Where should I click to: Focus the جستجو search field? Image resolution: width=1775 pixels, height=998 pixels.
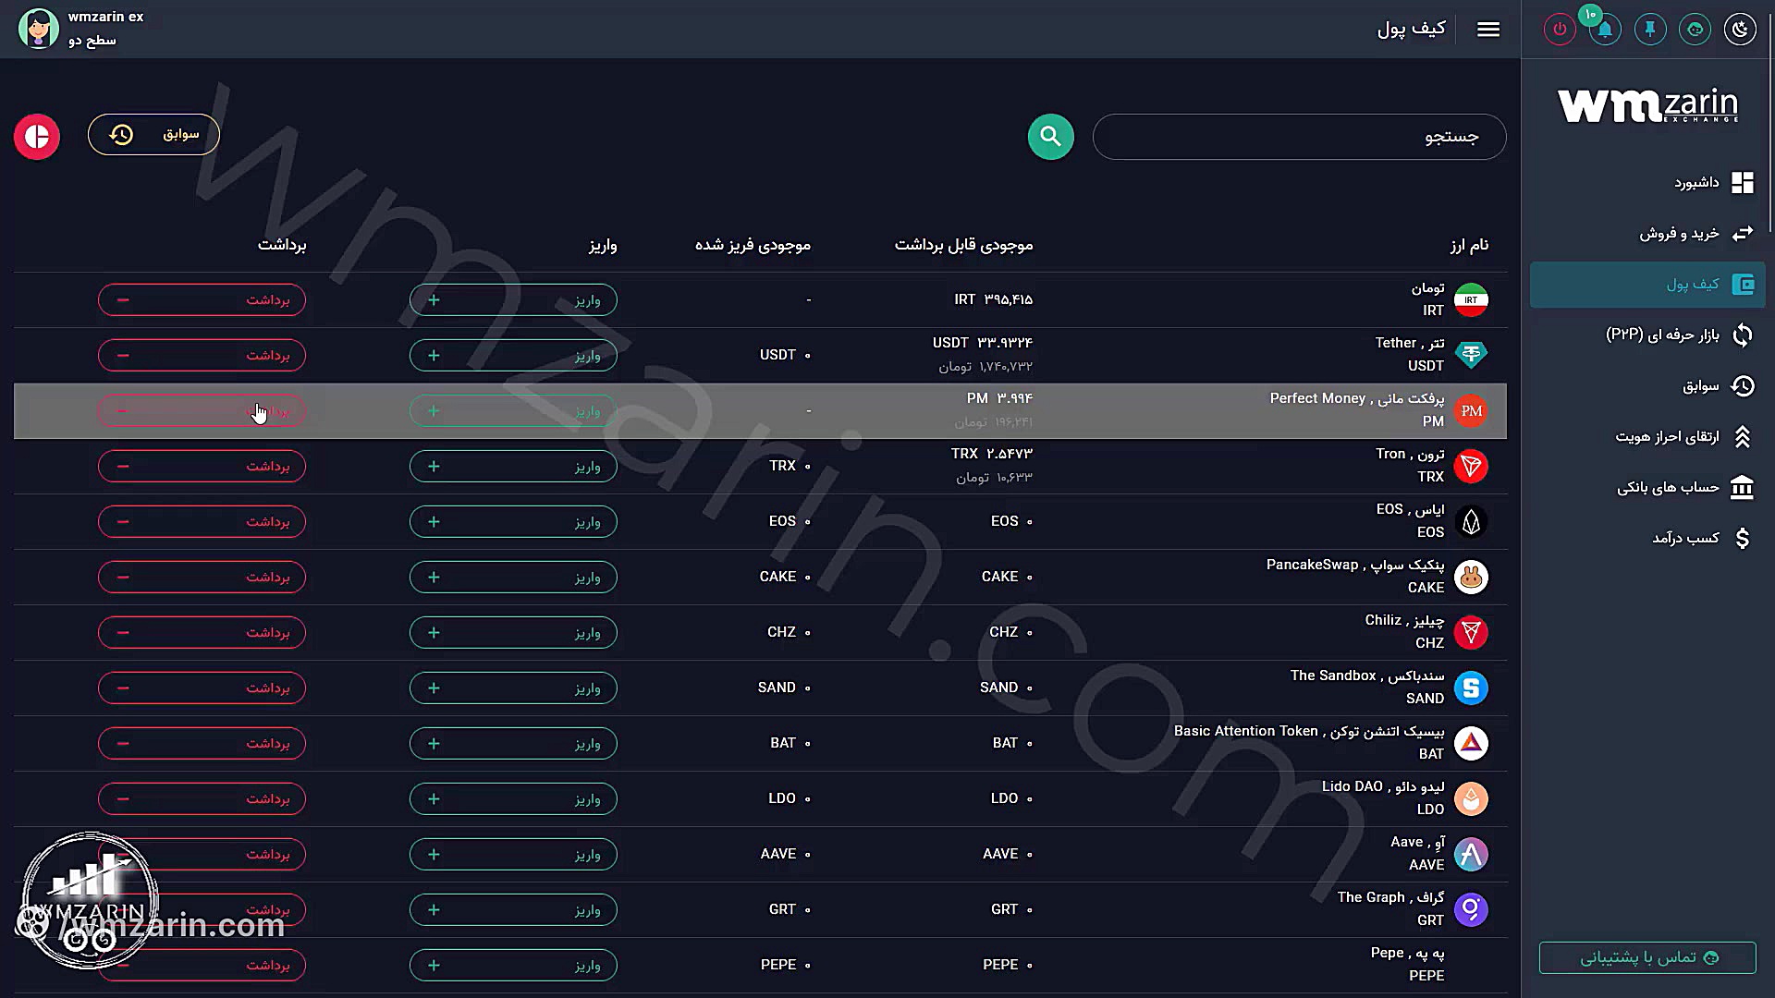pyautogui.click(x=1299, y=137)
